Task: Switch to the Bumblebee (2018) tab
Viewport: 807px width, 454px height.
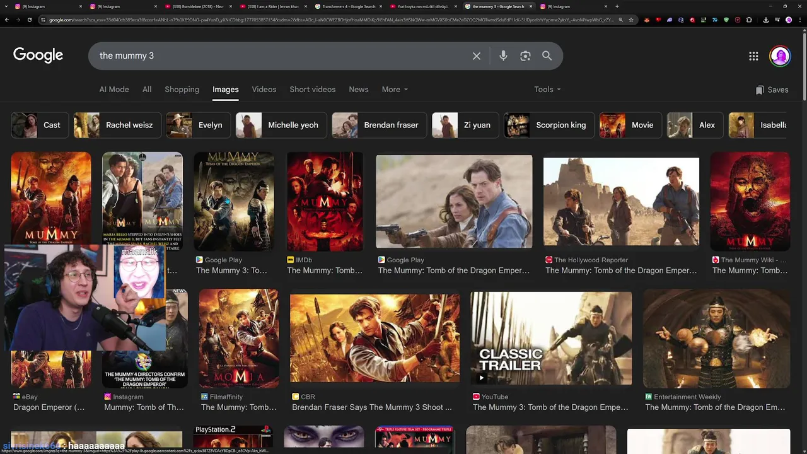Action: (x=198, y=6)
